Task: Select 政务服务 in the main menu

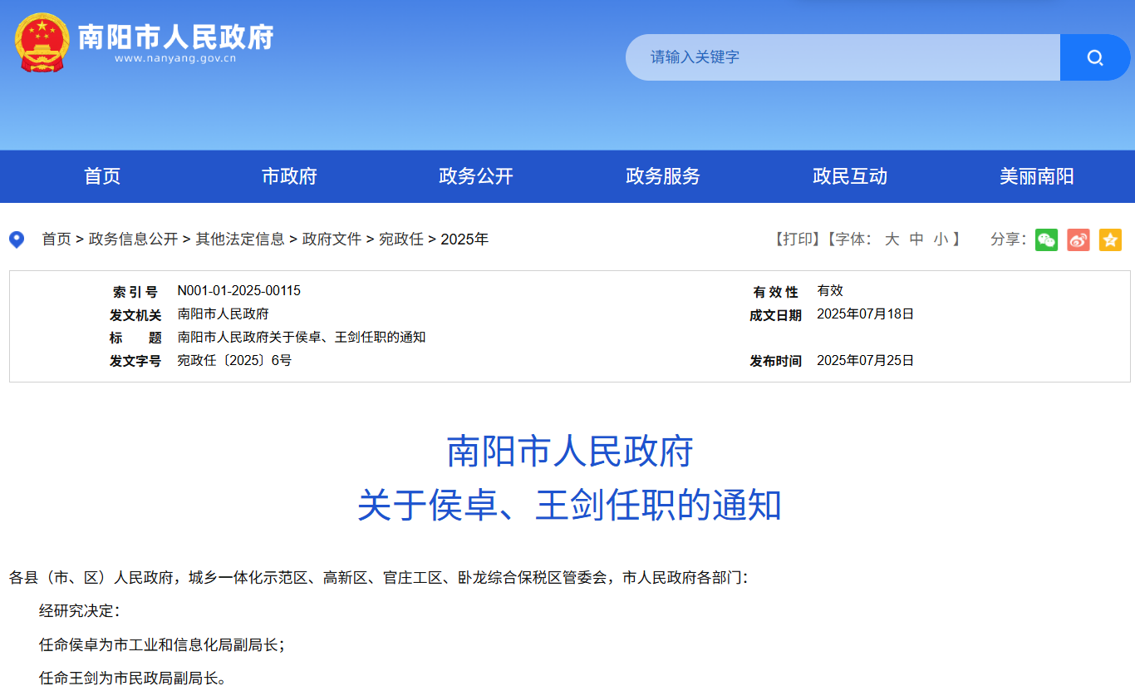Action: click(663, 176)
